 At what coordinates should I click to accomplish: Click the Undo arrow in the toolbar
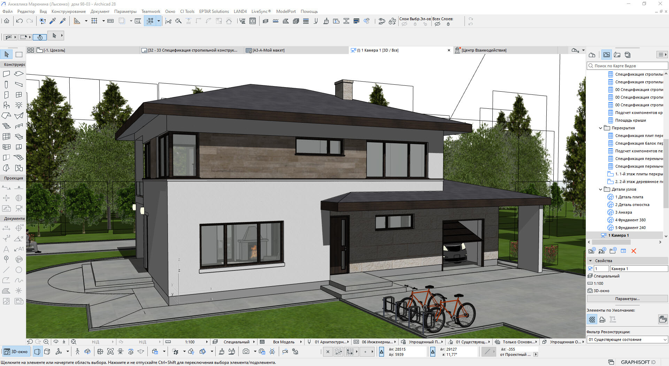[x=20, y=21]
